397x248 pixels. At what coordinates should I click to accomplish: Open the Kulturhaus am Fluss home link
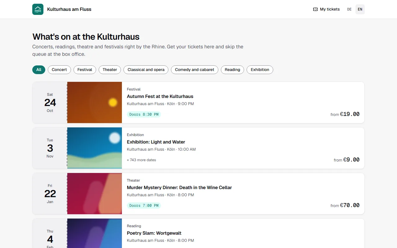[62, 9]
